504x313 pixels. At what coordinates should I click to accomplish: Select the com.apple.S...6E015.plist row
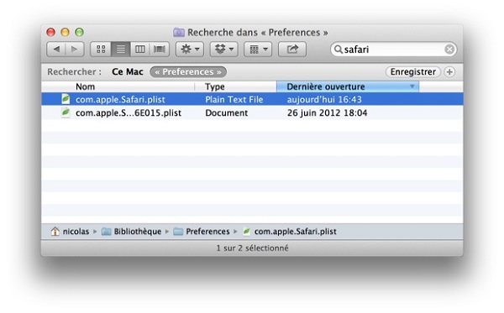252,112
